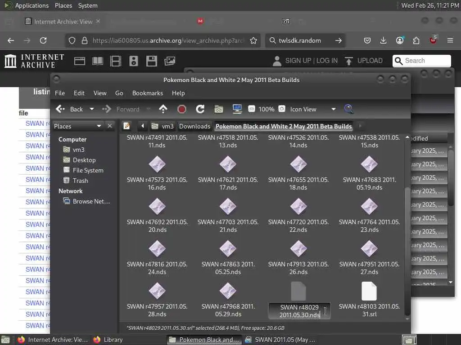
Task: Toggle text location entry edit icon
Action: point(127,126)
